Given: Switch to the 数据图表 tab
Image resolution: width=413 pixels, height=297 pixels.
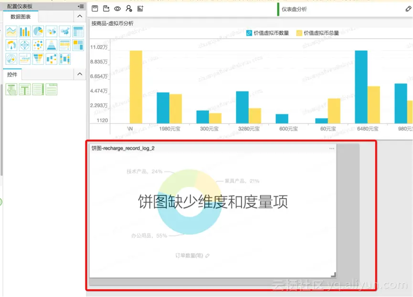Looking at the screenshot, I should click(x=21, y=17).
